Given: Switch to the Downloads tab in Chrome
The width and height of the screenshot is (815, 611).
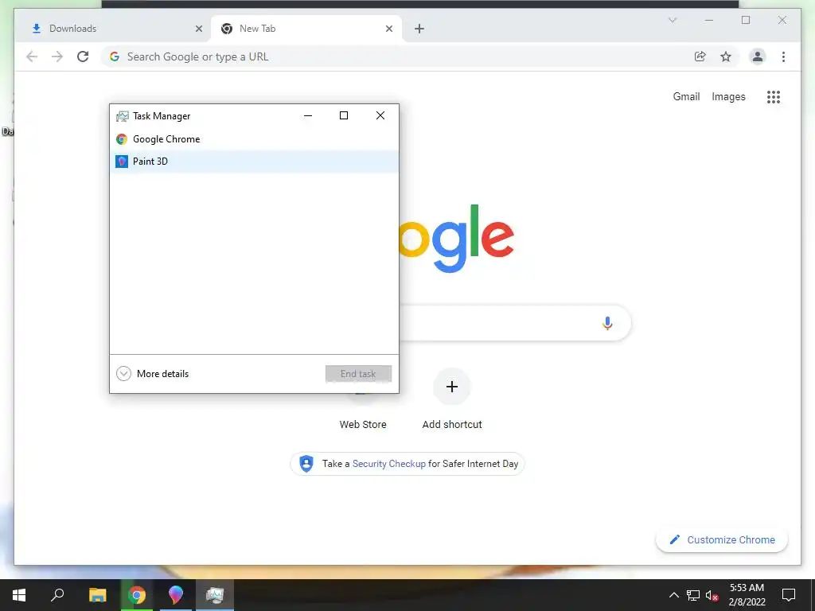Looking at the screenshot, I should [113, 29].
